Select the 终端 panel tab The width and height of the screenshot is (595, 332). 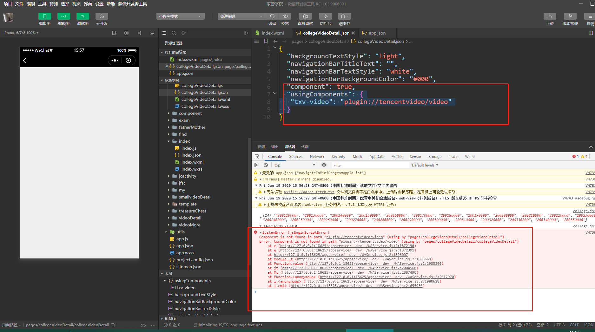click(x=305, y=147)
